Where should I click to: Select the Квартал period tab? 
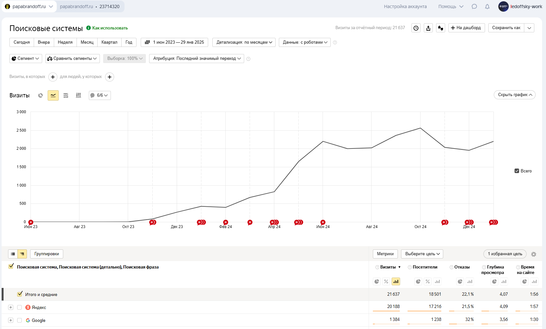[109, 42]
